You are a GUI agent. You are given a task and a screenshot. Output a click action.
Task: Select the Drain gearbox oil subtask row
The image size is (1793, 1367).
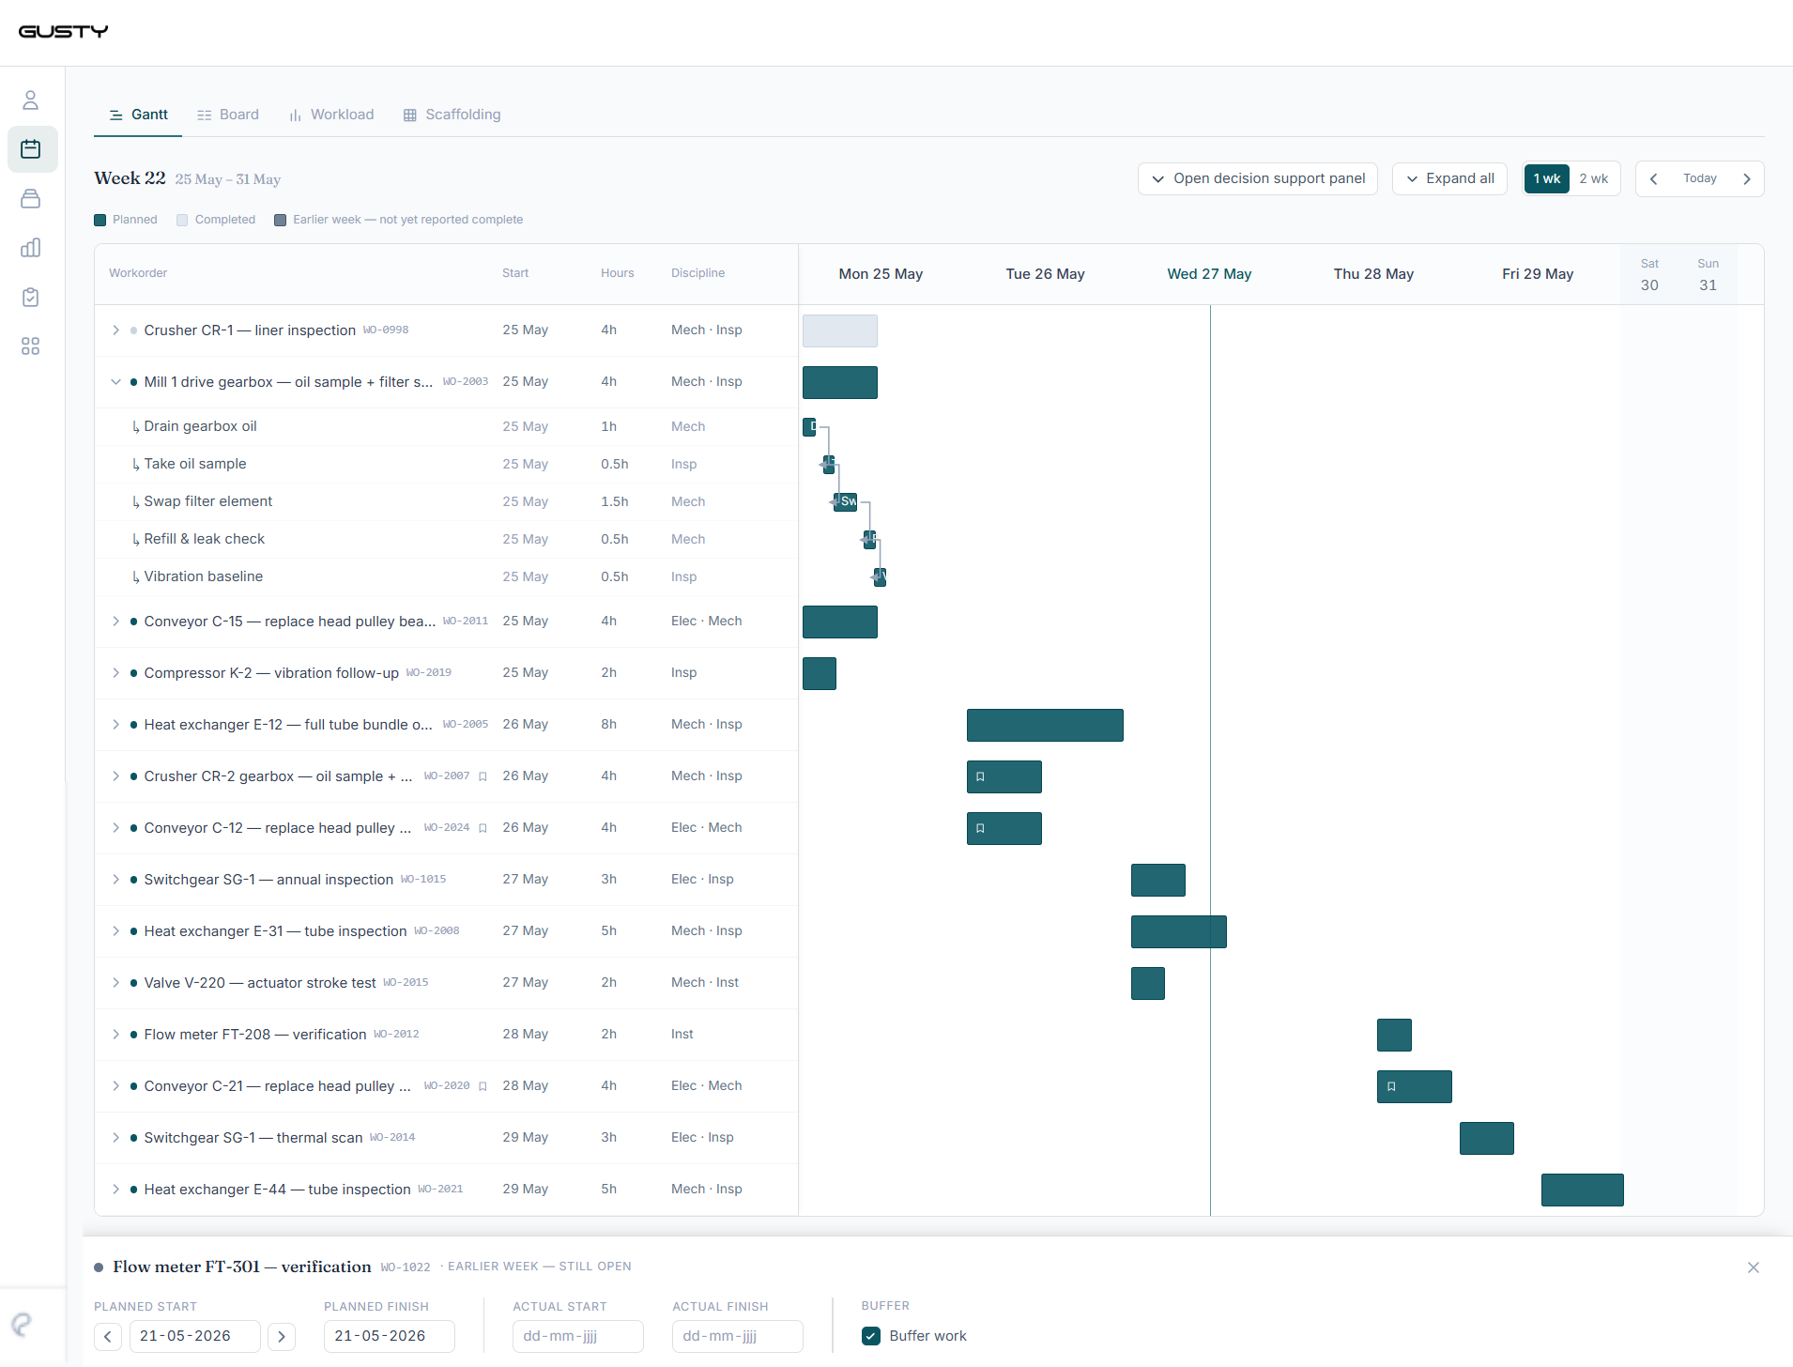pyautogui.click(x=446, y=427)
